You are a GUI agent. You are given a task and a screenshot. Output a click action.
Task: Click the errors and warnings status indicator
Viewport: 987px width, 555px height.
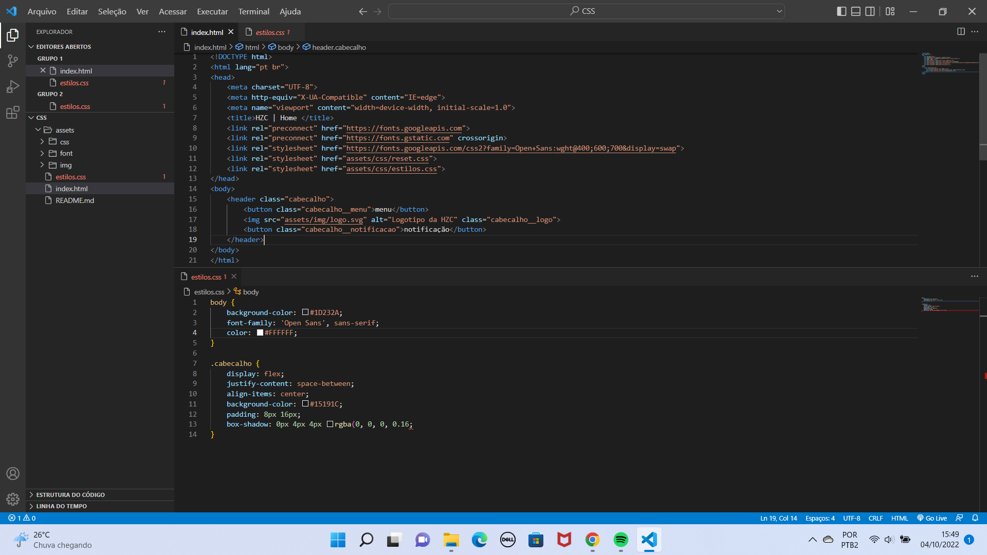(x=22, y=518)
